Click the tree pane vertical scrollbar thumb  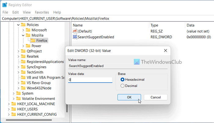(67, 108)
